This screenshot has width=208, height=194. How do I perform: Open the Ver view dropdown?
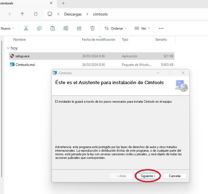[142, 28]
